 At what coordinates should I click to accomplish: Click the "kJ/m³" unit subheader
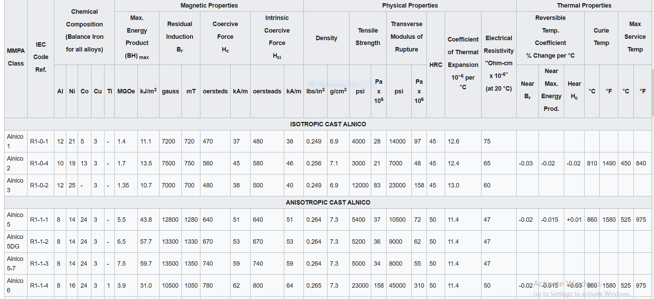(x=148, y=91)
